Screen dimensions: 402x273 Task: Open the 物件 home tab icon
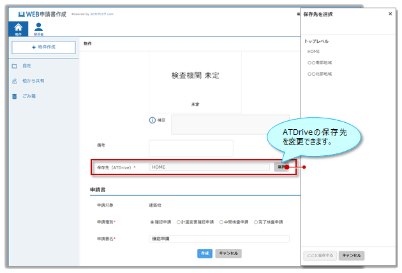[x=18, y=28]
